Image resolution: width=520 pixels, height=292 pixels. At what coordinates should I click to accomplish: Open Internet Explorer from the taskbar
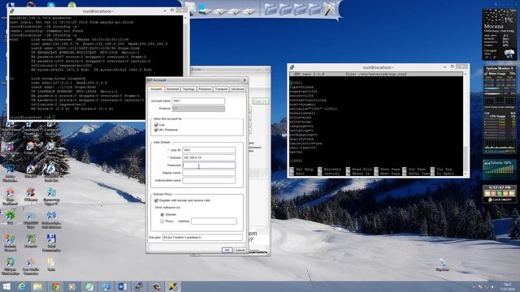[x=22, y=286]
